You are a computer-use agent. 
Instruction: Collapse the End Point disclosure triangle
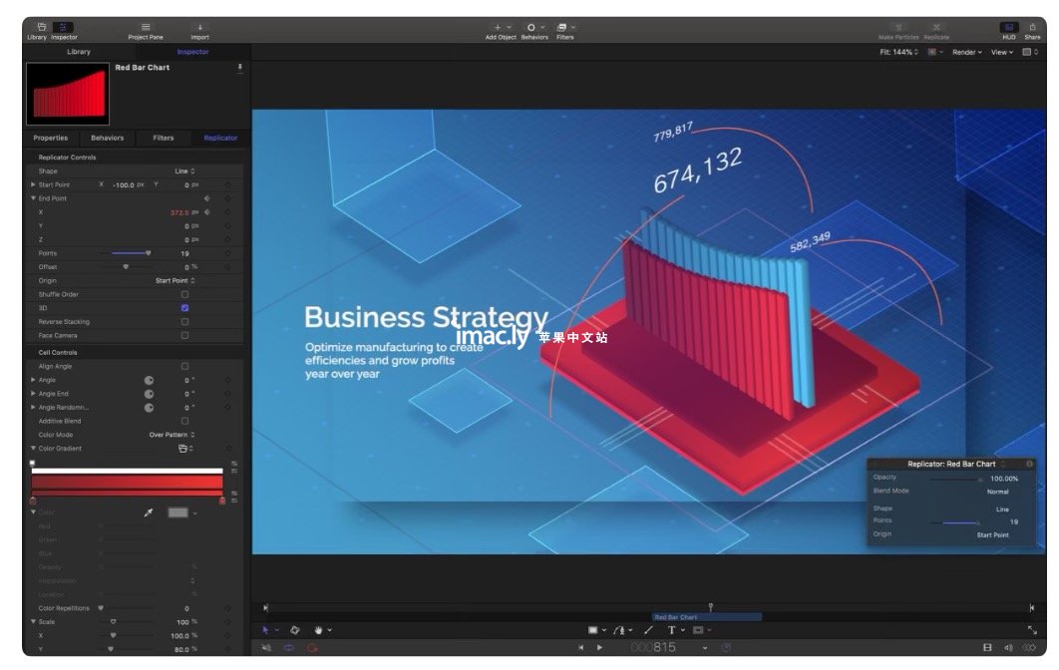point(33,198)
